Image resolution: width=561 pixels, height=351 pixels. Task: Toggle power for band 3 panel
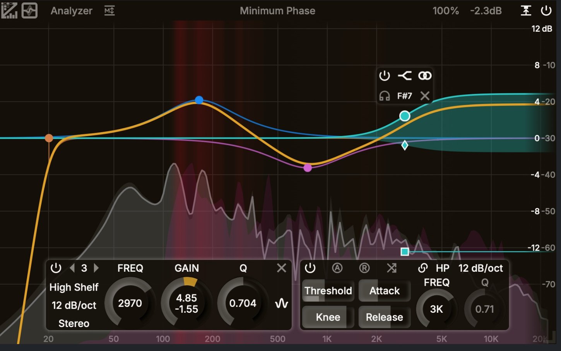point(56,268)
